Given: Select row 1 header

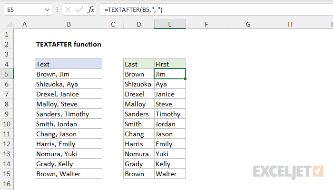Looking at the screenshot, I should (x=7, y=34).
